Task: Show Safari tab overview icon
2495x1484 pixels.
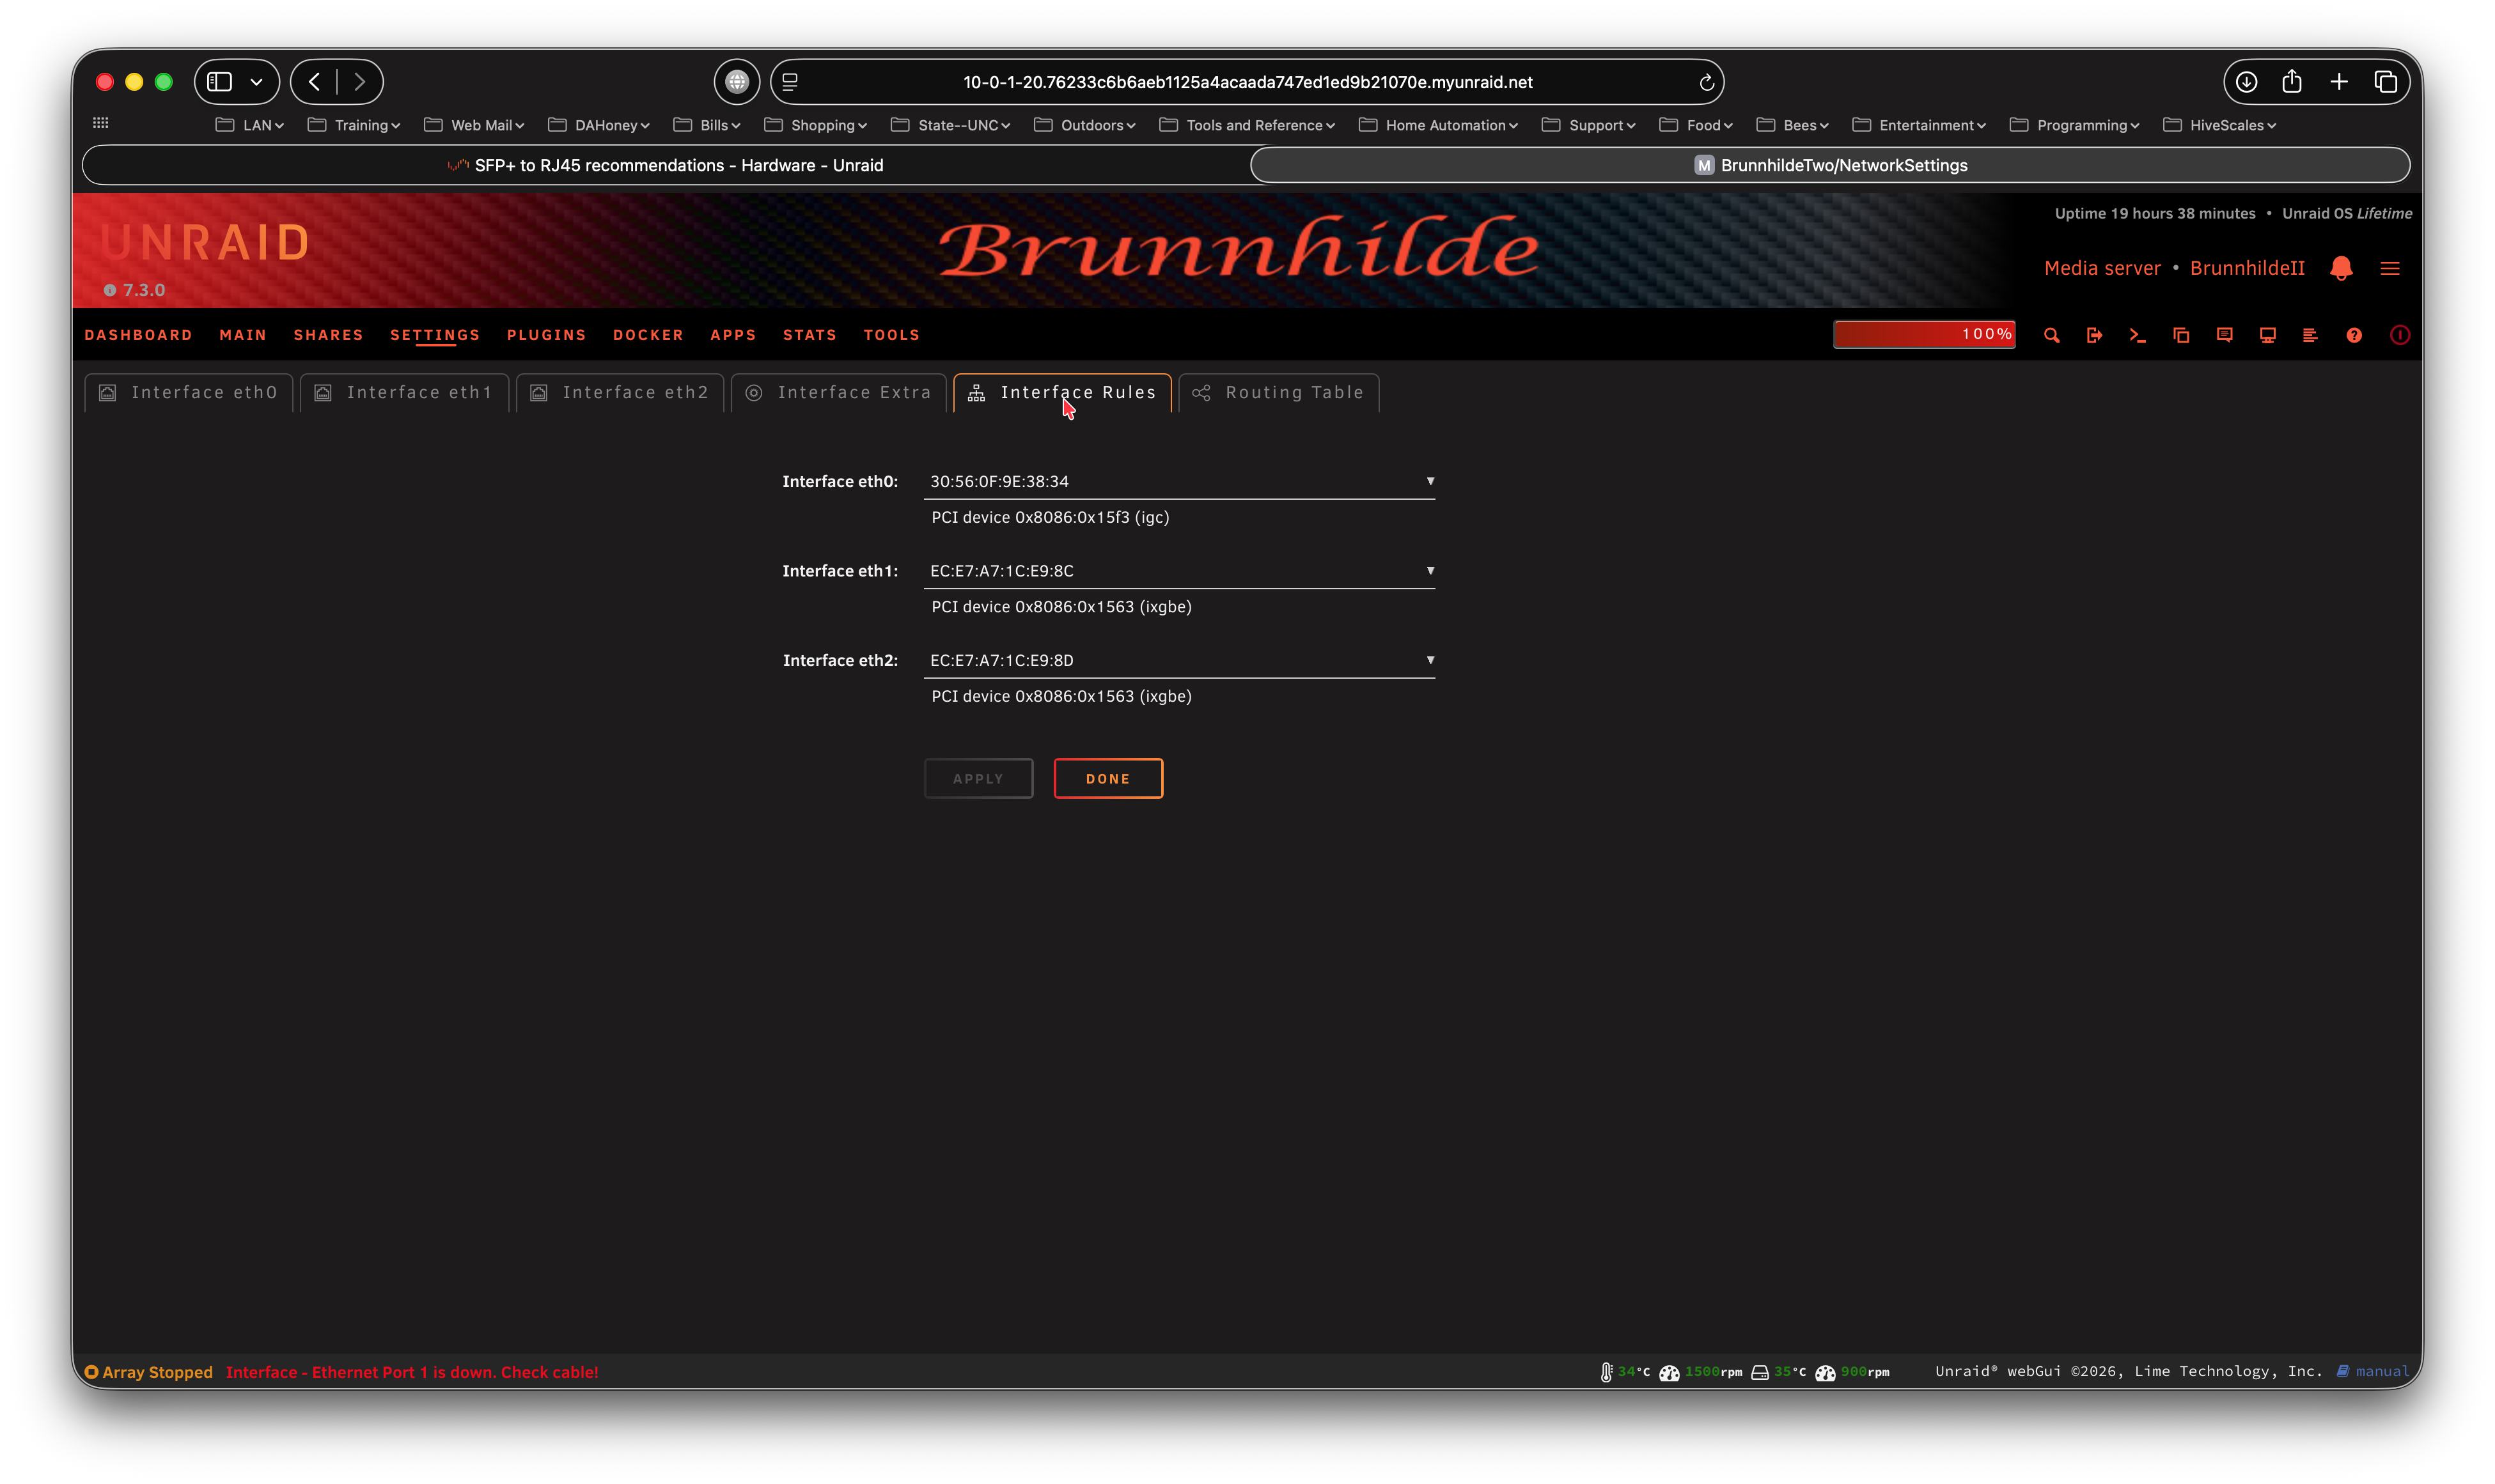Action: click(2385, 82)
